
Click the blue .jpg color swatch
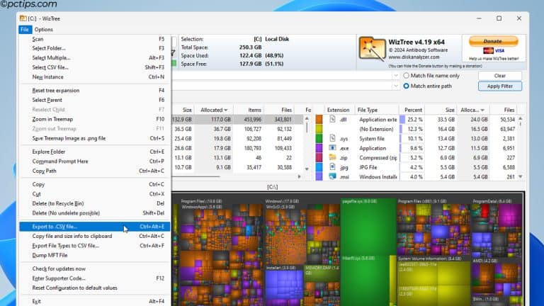319,167
